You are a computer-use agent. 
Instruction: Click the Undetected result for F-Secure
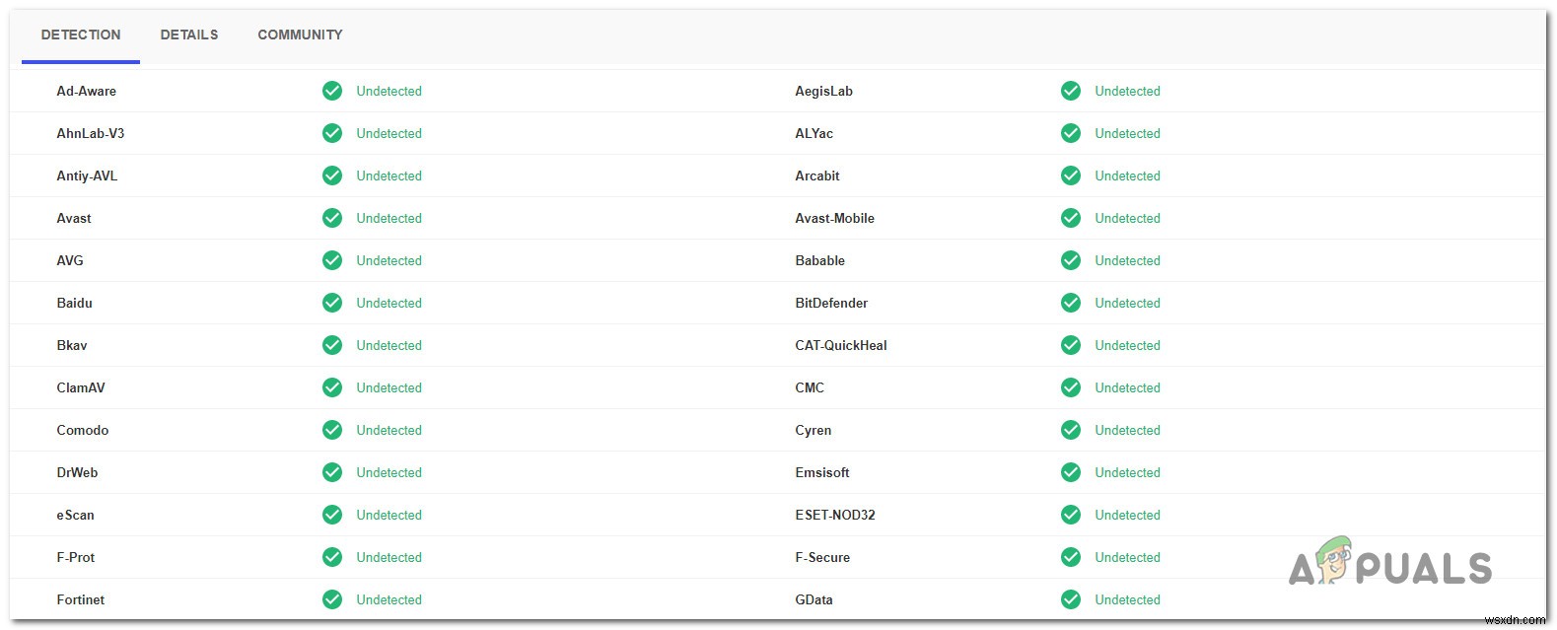coord(1127,557)
